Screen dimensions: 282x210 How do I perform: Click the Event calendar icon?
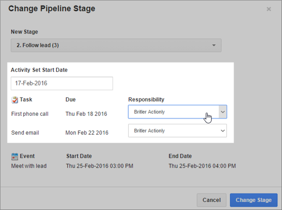(x=15, y=156)
